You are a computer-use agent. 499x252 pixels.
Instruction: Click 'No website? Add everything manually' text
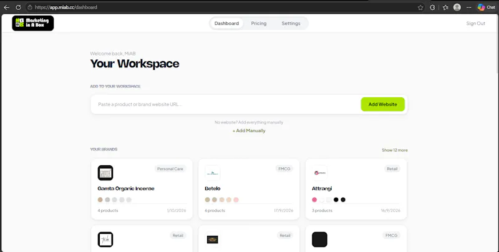tap(249, 122)
